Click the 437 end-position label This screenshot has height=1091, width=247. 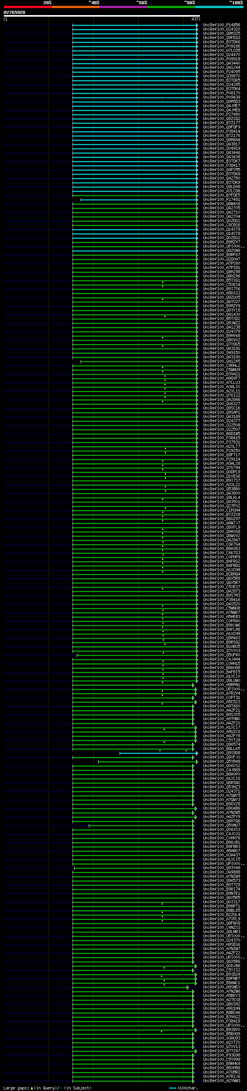(195, 19)
